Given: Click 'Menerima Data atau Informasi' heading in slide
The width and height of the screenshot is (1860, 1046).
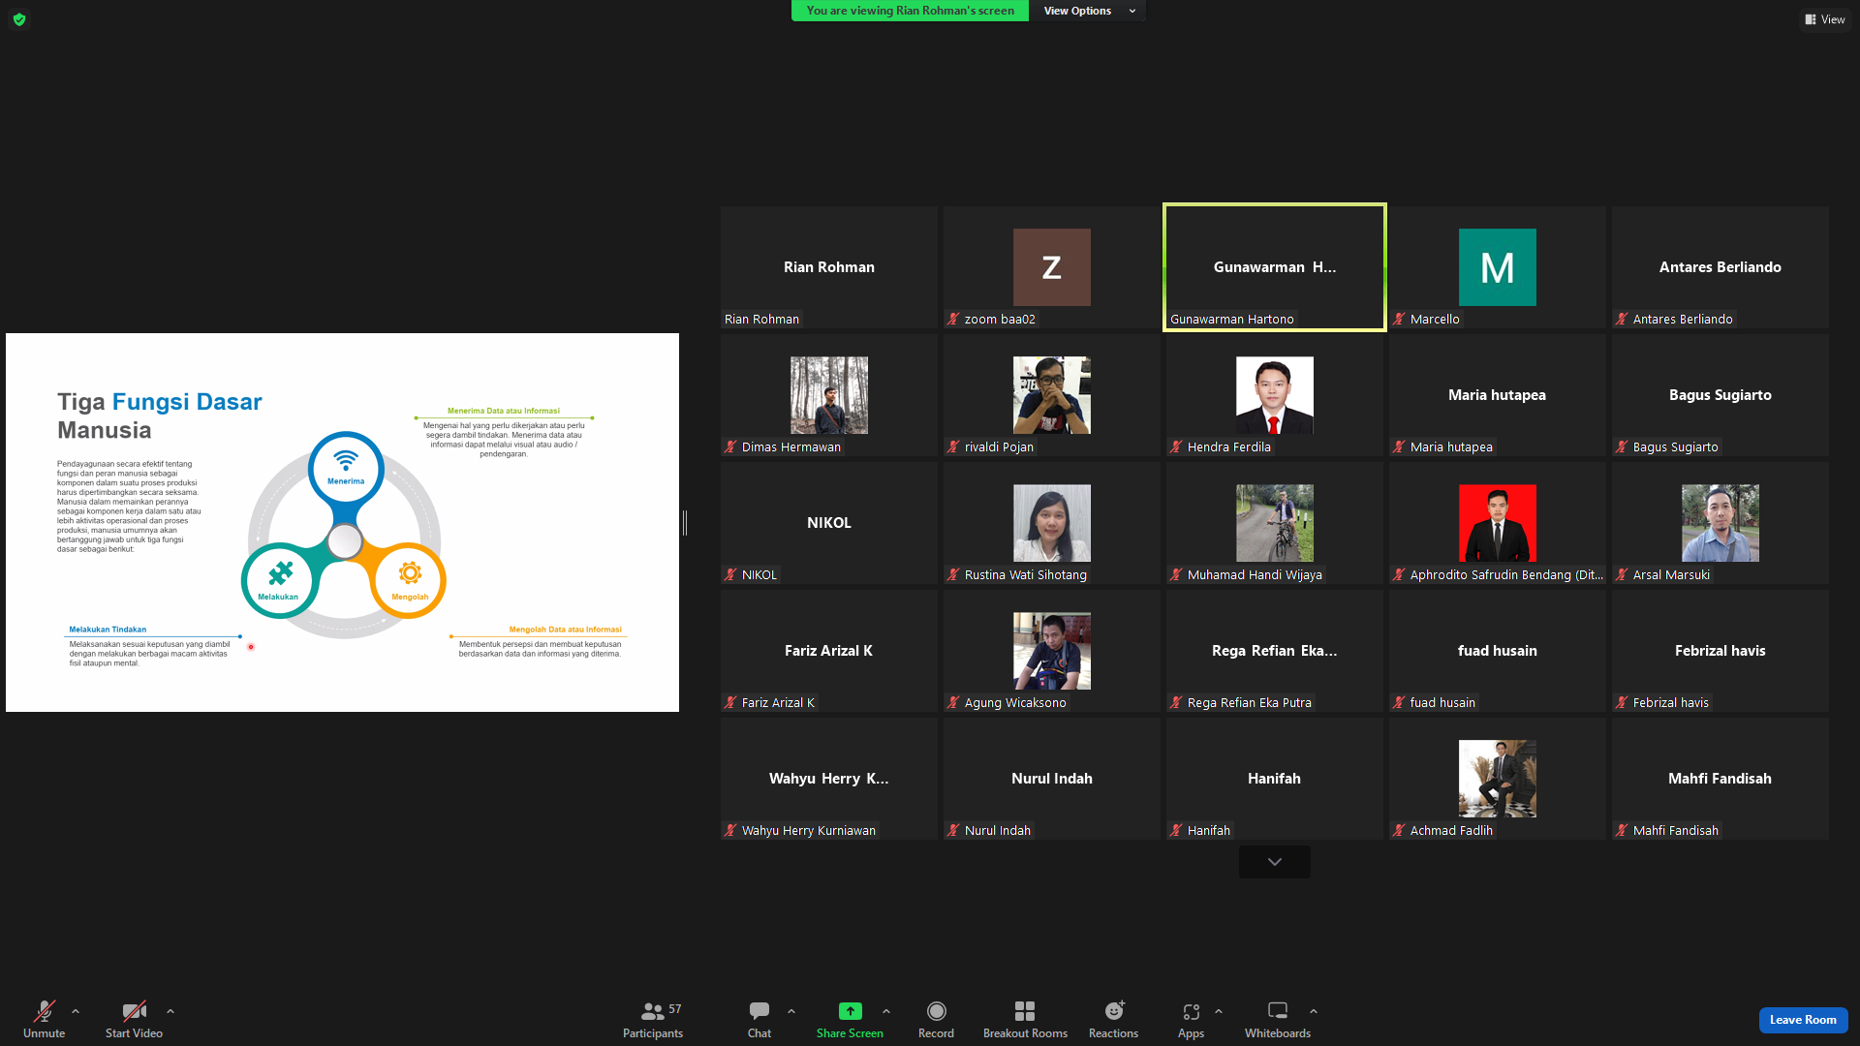Looking at the screenshot, I should [504, 411].
